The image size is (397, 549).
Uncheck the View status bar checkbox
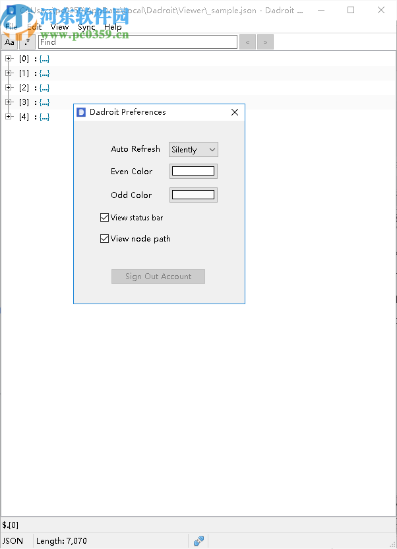[x=104, y=218]
